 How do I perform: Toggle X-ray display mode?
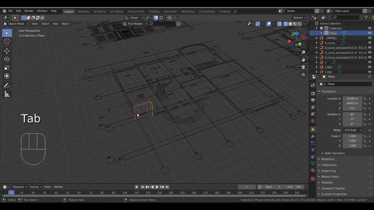coord(279,24)
